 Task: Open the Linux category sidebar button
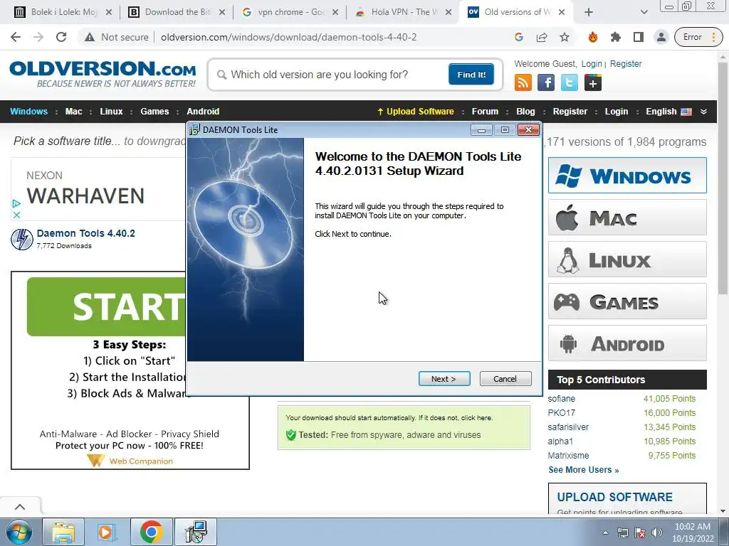[x=627, y=259]
